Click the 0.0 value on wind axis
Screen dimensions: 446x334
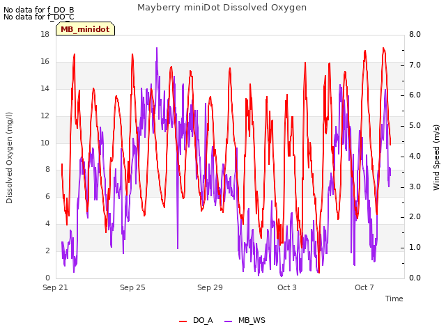click(x=415, y=278)
